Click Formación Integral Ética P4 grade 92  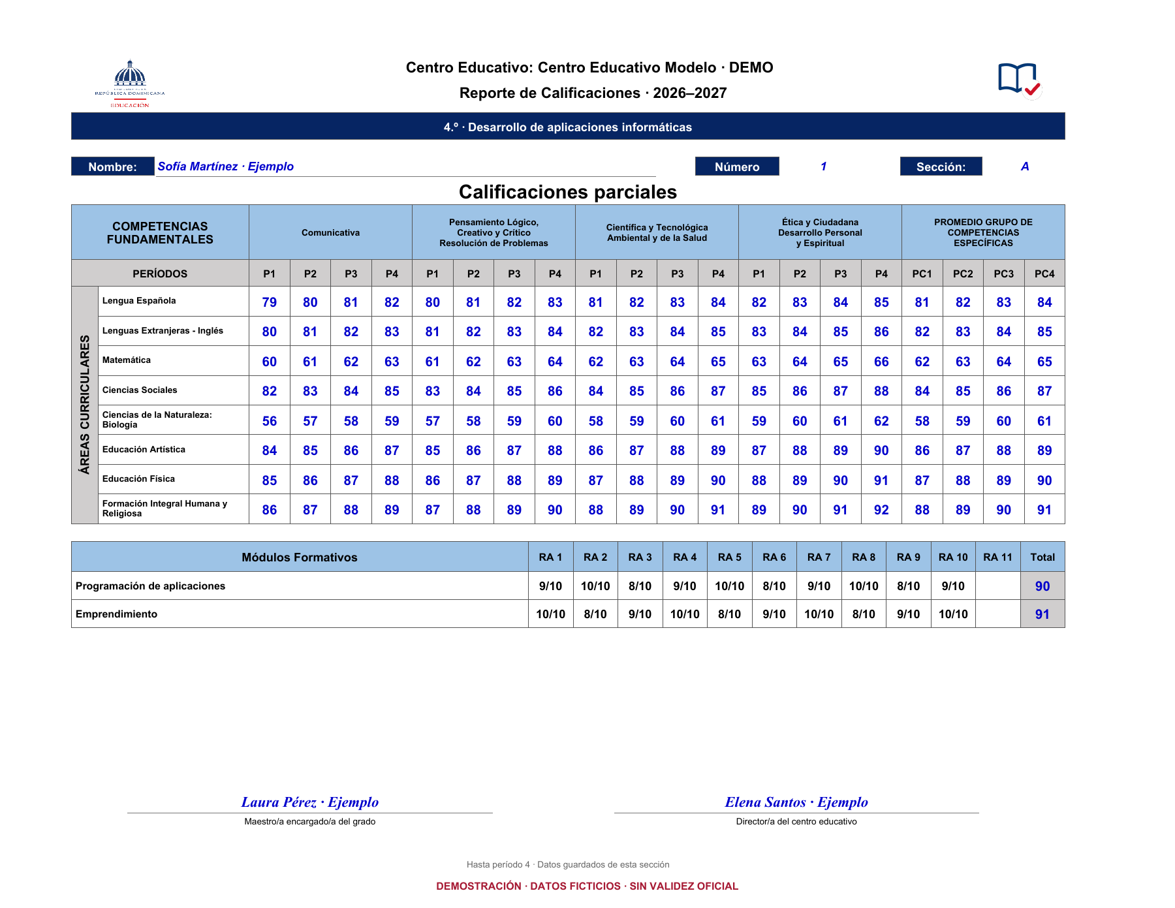click(x=881, y=510)
